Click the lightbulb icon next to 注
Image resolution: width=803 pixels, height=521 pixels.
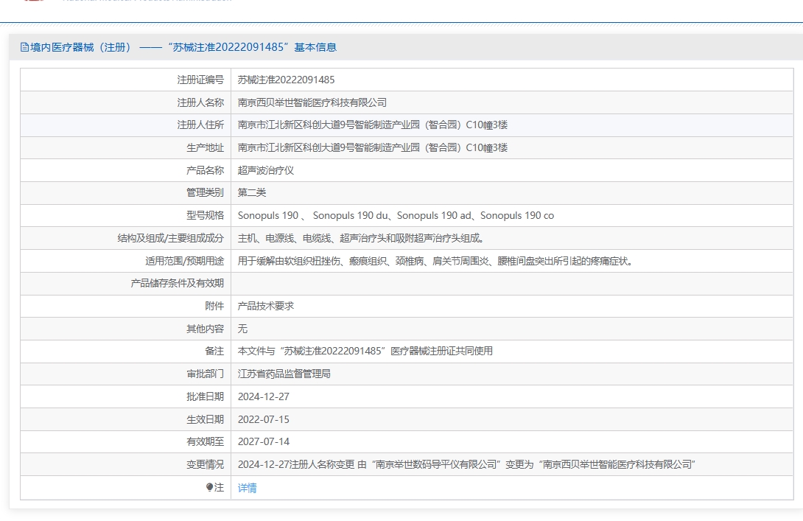coord(209,487)
